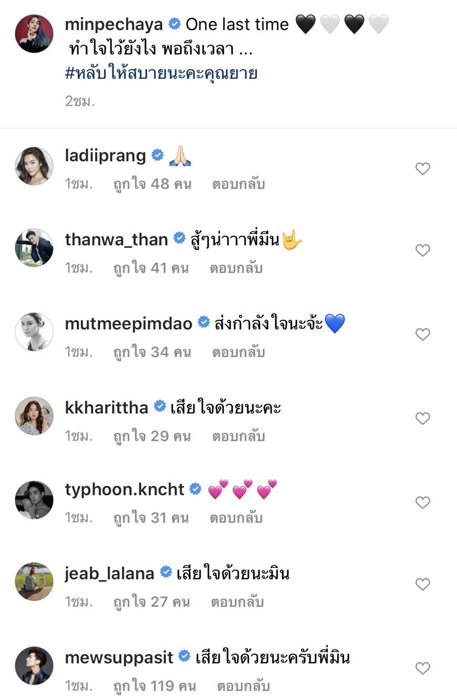The height and width of the screenshot is (696, 457).
Task: View ladiiprang's profile avatar
Action: point(34,166)
